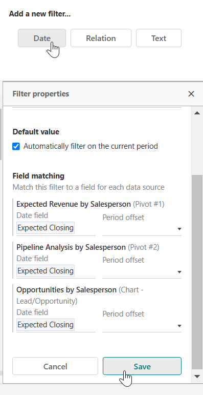This screenshot has width=203, height=395.
Task: Open Period offset dropdown for Pivot #1
Action: (x=142, y=229)
